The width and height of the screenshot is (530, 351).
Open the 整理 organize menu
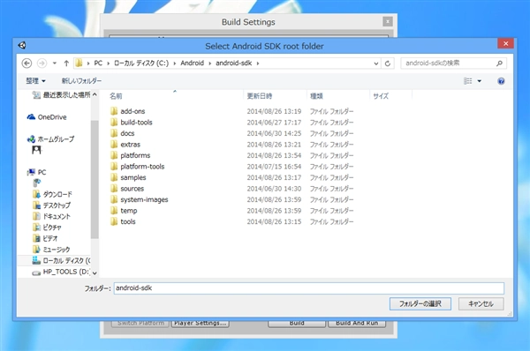pyautogui.click(x=35, y=81)
